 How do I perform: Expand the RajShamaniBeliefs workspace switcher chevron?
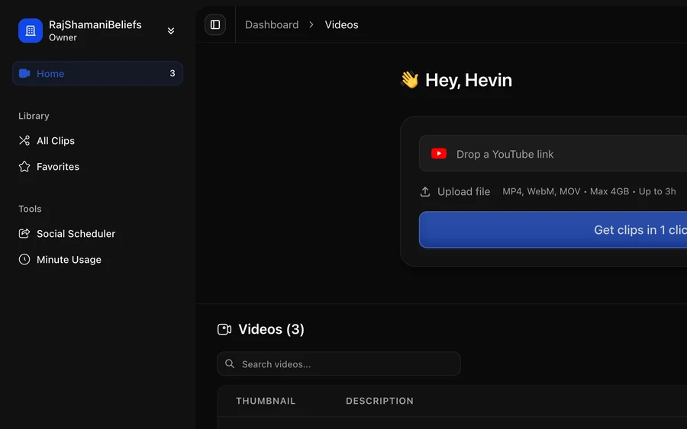point(171,30)
